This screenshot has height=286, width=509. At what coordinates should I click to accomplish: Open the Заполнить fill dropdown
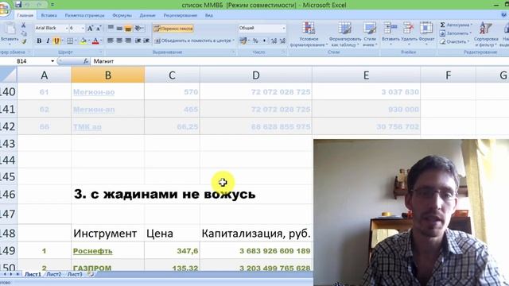455,33
